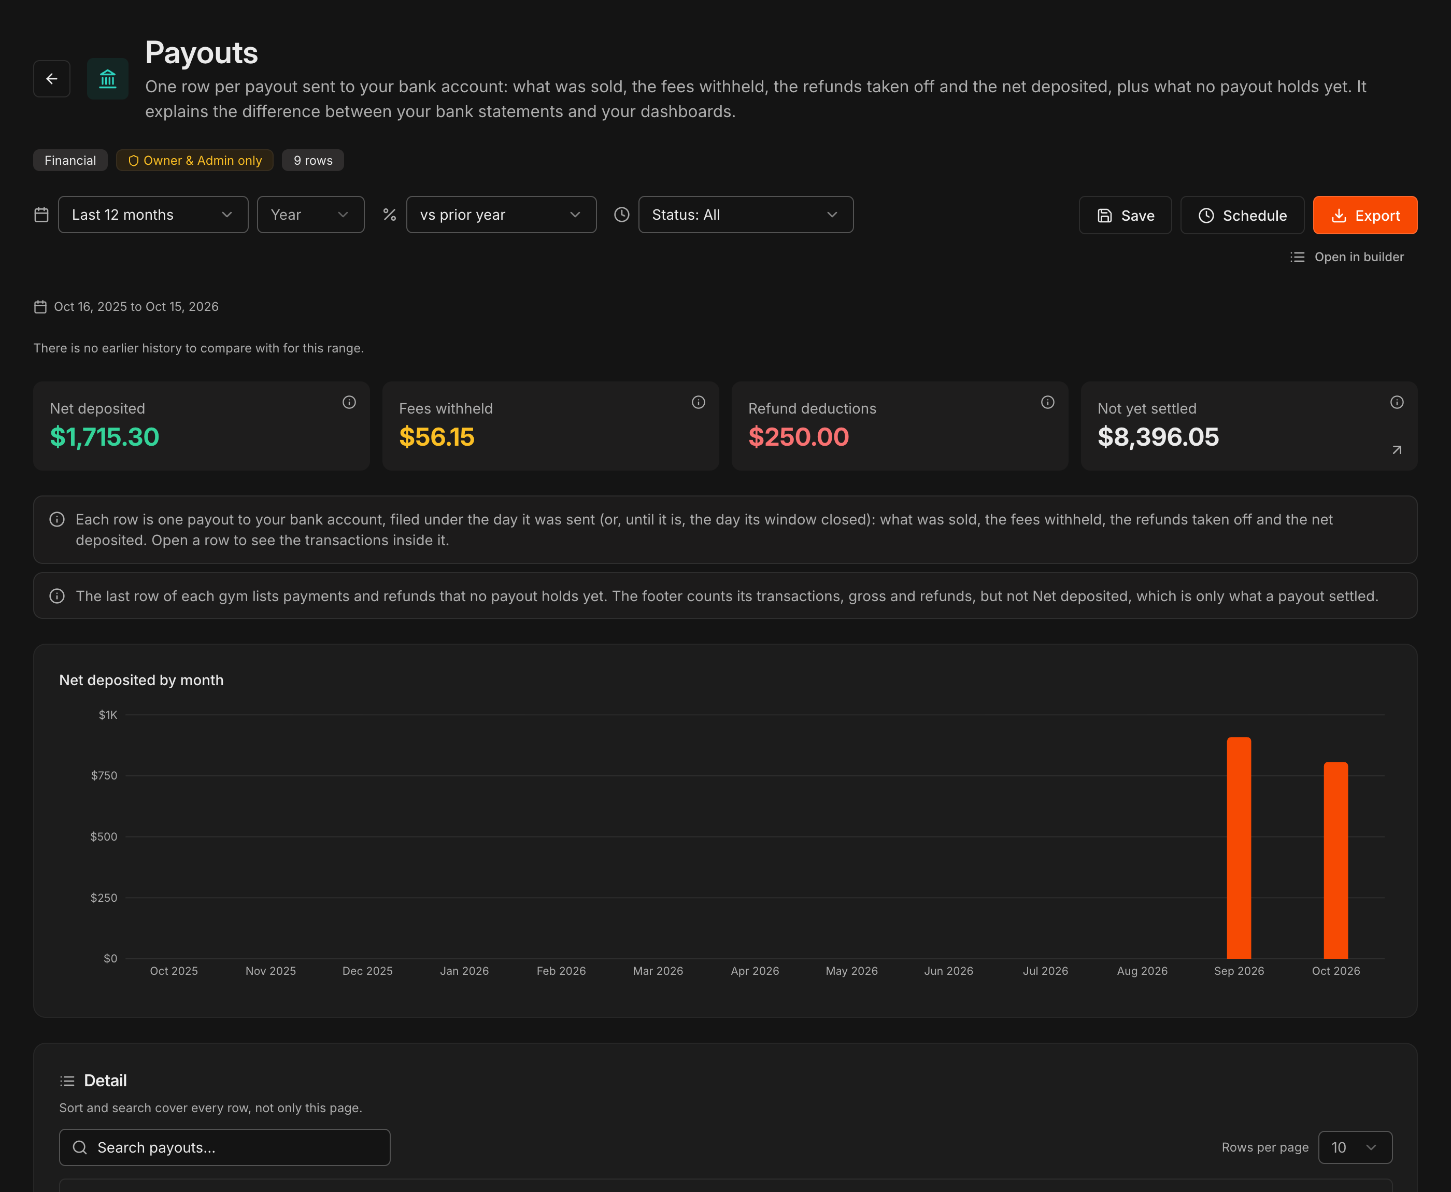Viewport: 1451px width, 1192px height.
Task: Click the list icon next to Detail heading
Action: tap(67, 1081)
